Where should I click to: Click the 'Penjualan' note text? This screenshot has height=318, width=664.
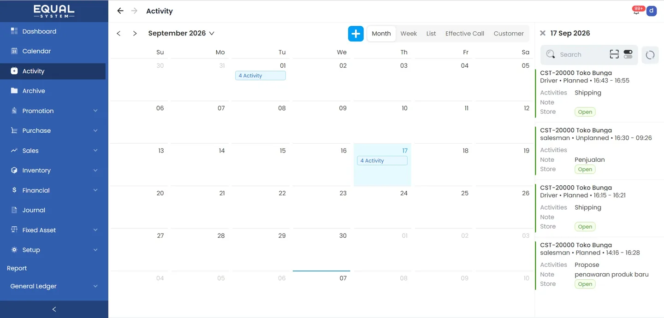click(x=590, y=159)
